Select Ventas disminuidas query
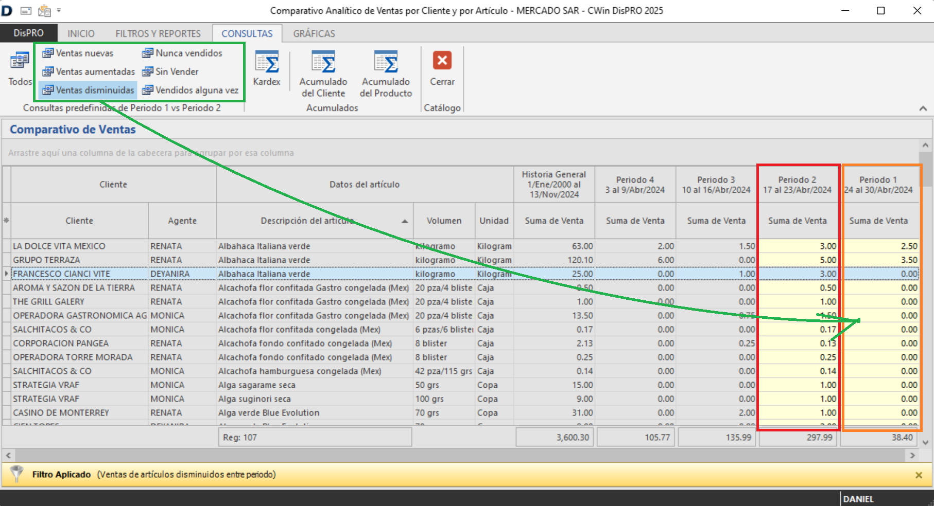 [88, 90]
